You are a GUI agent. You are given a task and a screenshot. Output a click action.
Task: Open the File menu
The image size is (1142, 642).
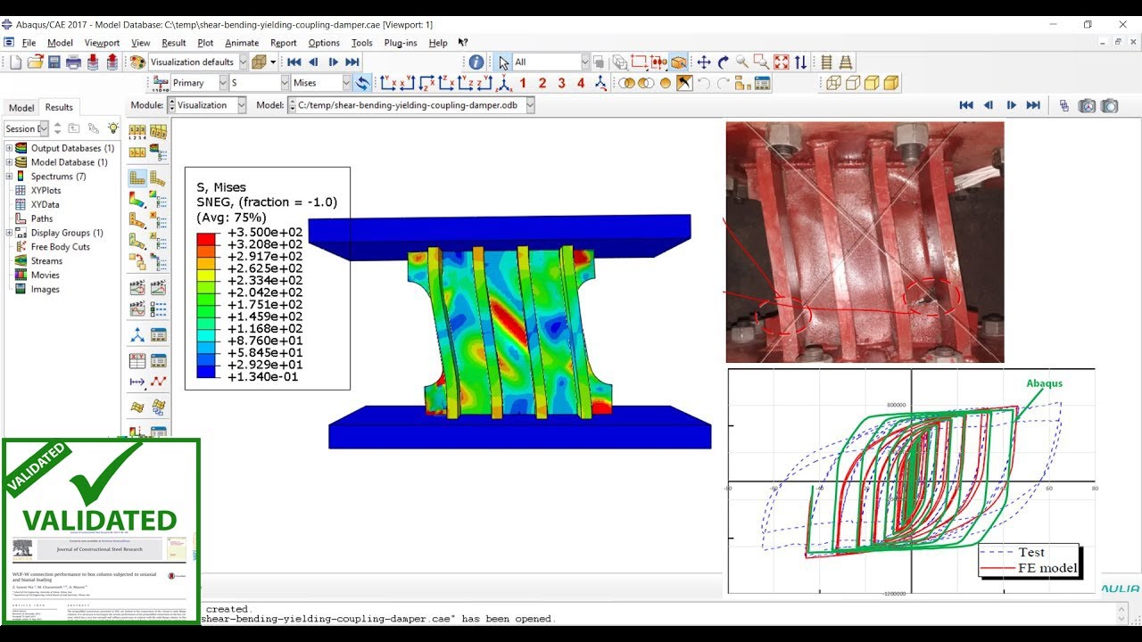29,43
